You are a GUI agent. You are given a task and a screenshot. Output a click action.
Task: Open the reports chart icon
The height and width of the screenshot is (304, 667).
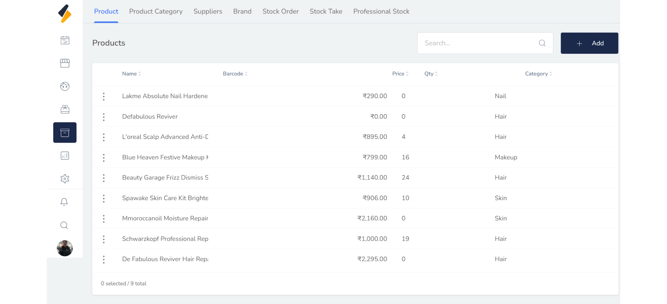pos(65,156)
